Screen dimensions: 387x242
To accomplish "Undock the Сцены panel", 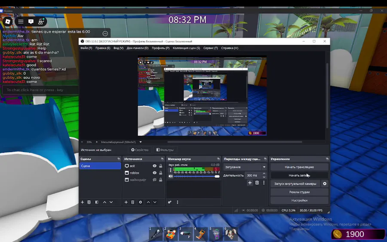I will click(x=119, y=159).
